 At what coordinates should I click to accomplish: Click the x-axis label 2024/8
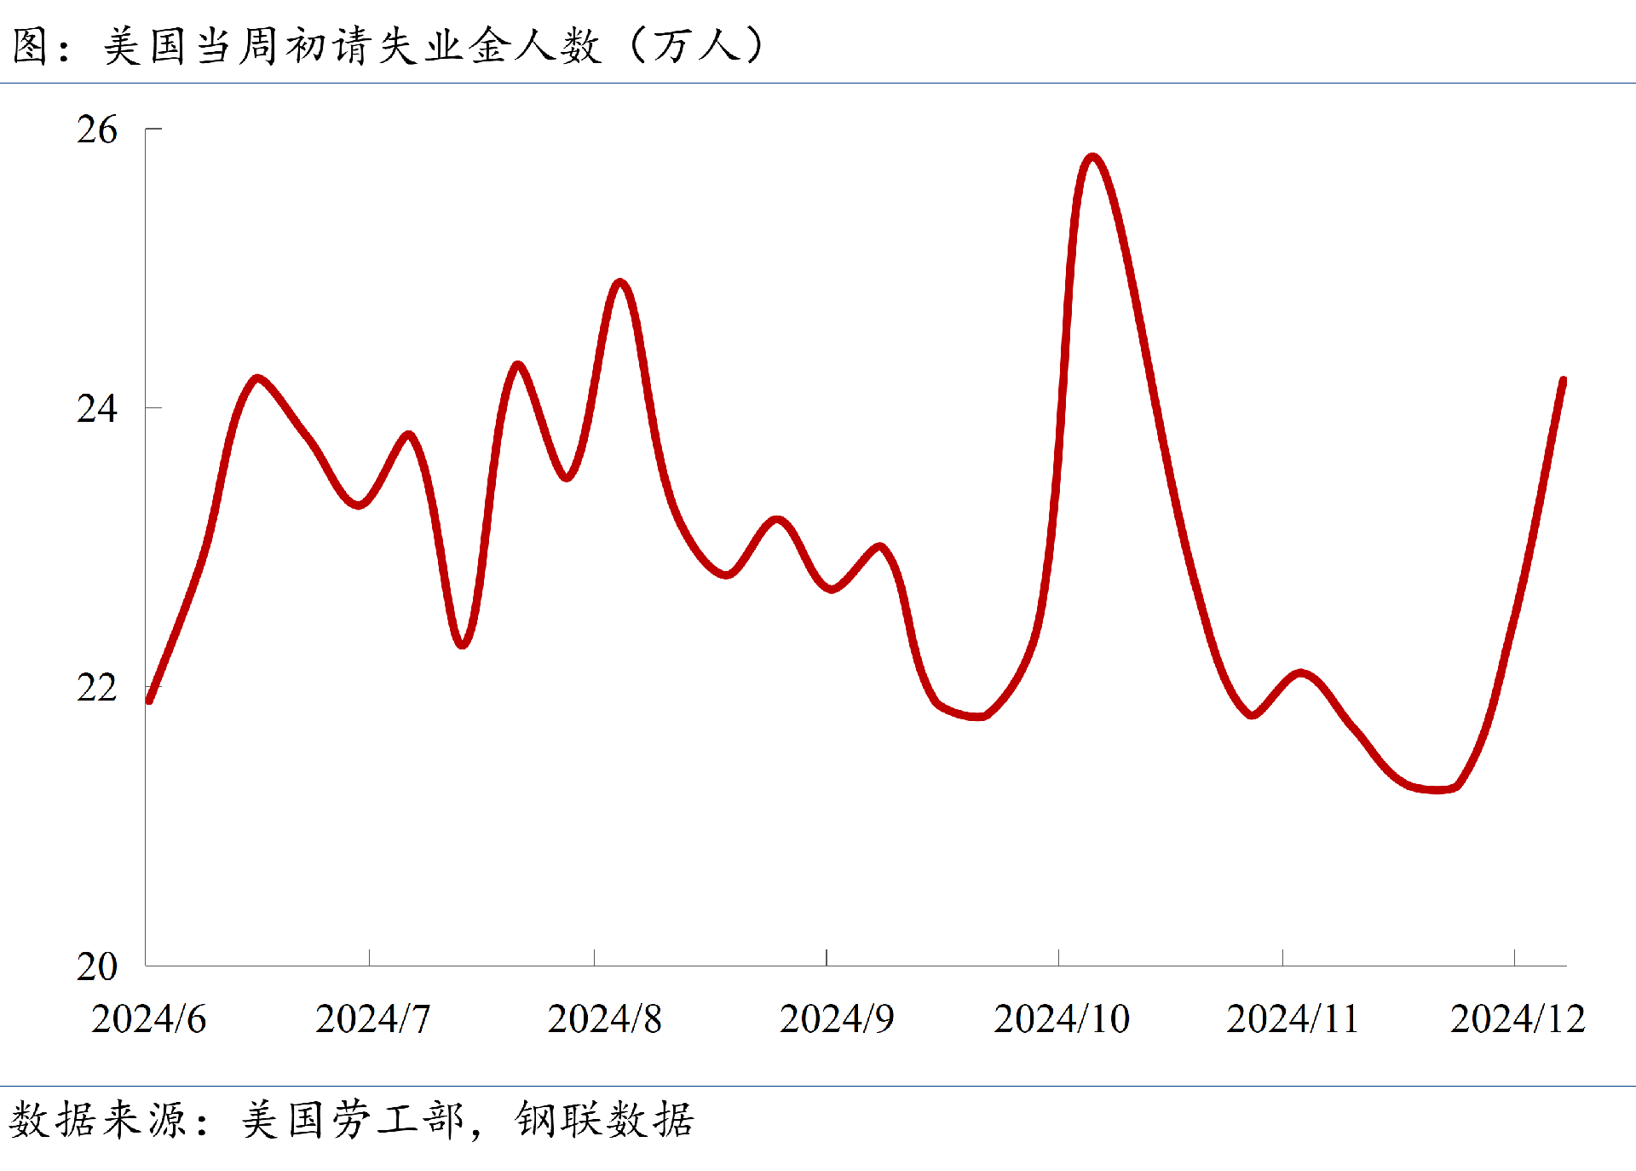click(x=604, y=1019)
